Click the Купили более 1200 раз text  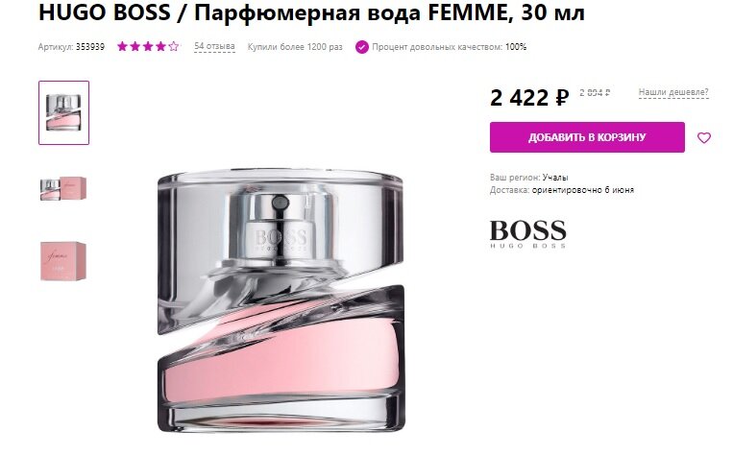295,47
